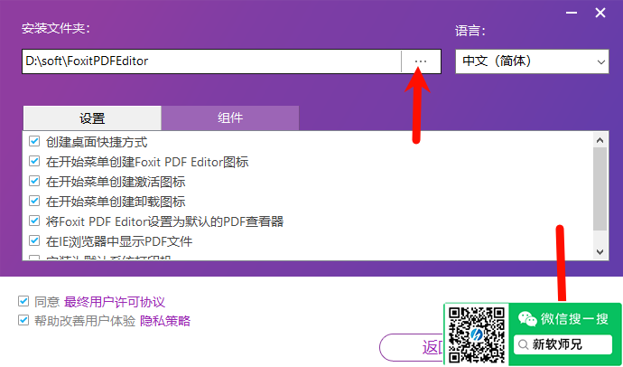The width and height of the screenshot is (623, 367).
Task: Click the settings list scrollbar thumb
Action: point(600,189)
